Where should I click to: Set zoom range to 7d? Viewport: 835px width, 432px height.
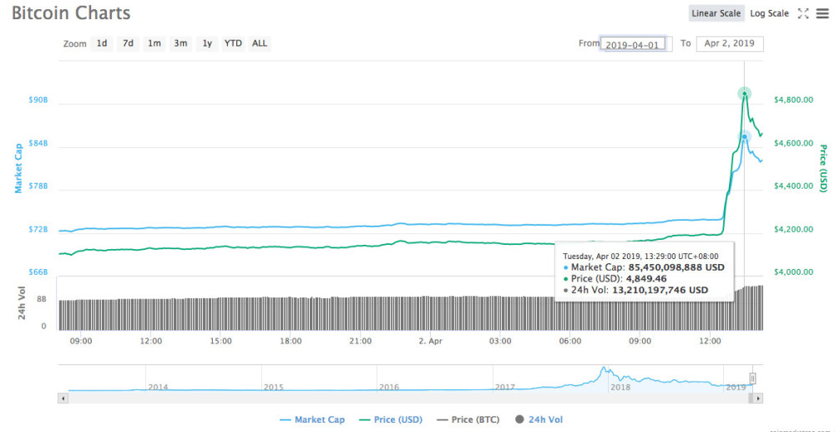click(x=128, y=43)
